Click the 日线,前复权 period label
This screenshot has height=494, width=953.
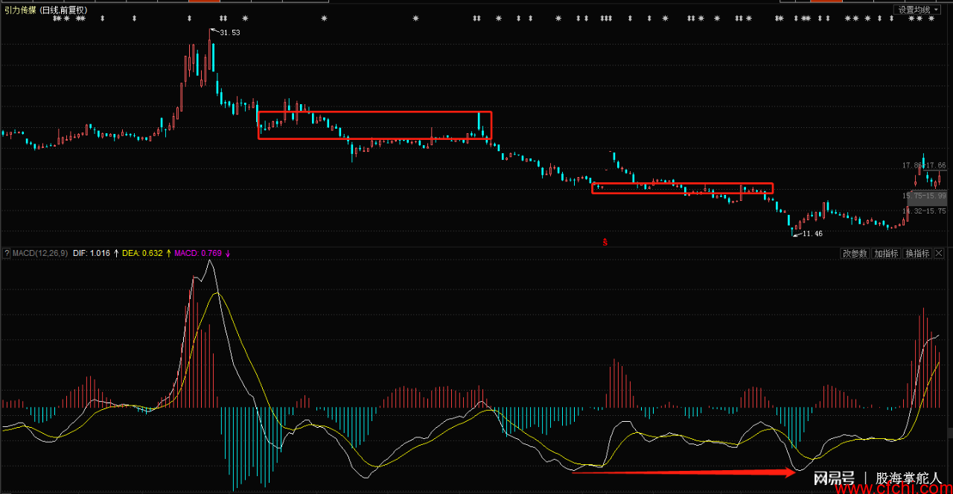coord(63,10)
